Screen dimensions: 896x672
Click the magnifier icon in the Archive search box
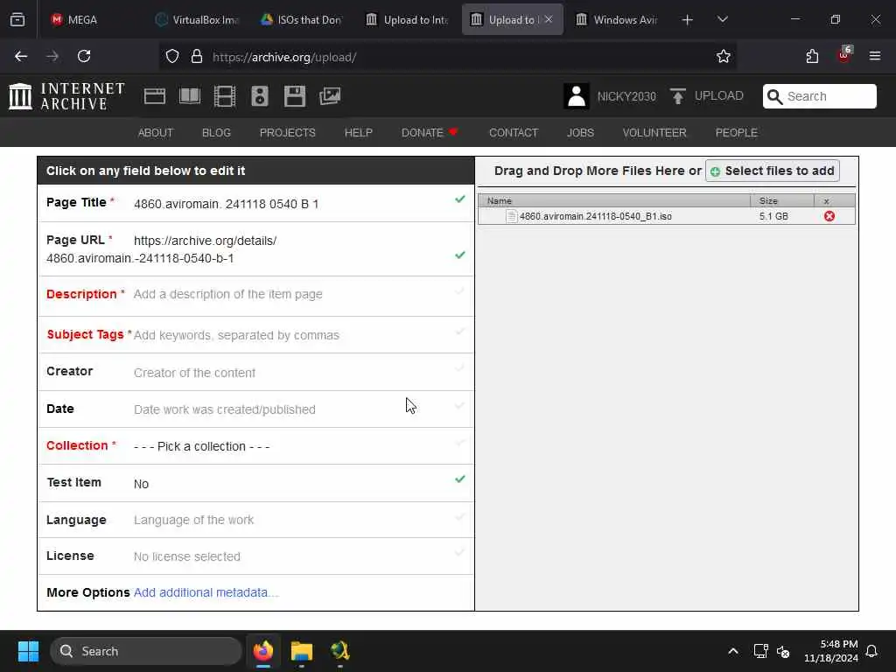tap(774, 96)
